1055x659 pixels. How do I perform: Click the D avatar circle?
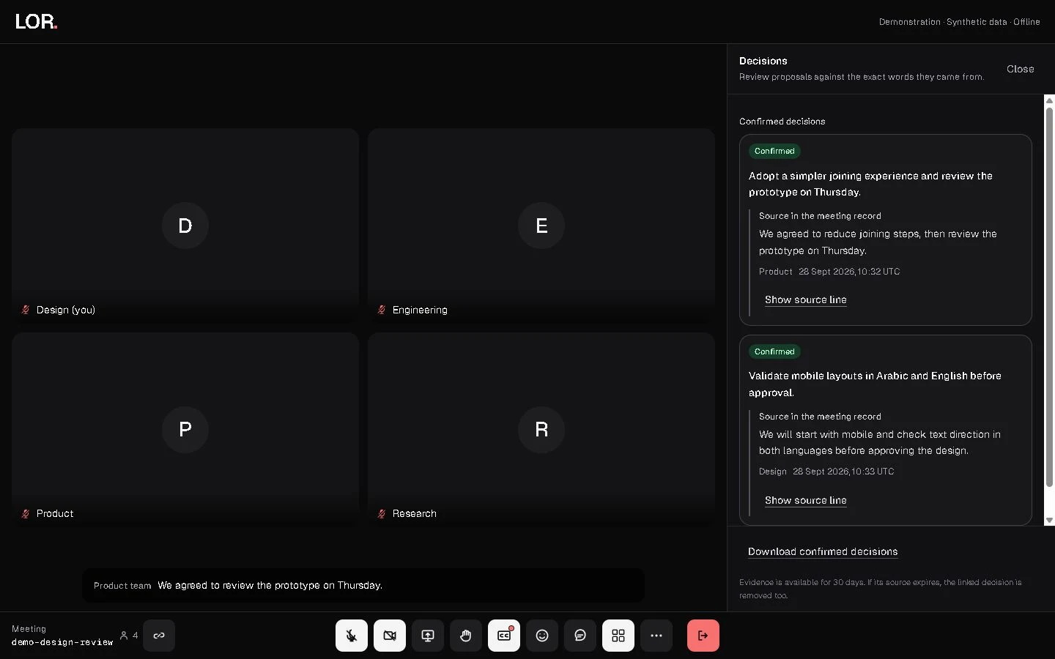[185, 226]
